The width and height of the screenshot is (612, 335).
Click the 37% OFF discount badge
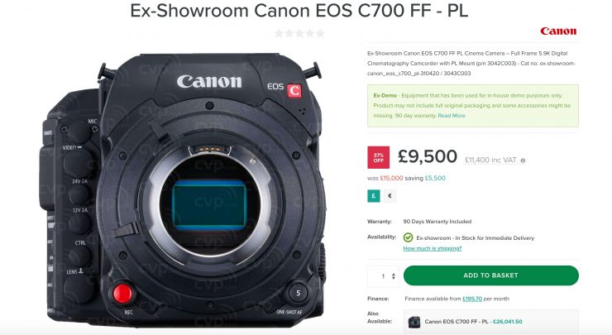click(378, 157)
